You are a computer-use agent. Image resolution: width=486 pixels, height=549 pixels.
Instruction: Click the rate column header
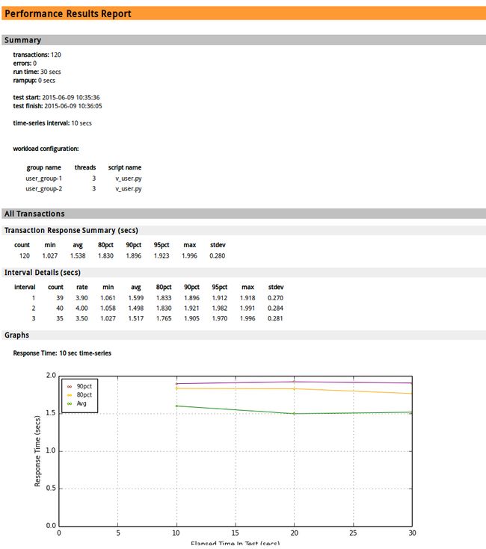pos(82,287)
